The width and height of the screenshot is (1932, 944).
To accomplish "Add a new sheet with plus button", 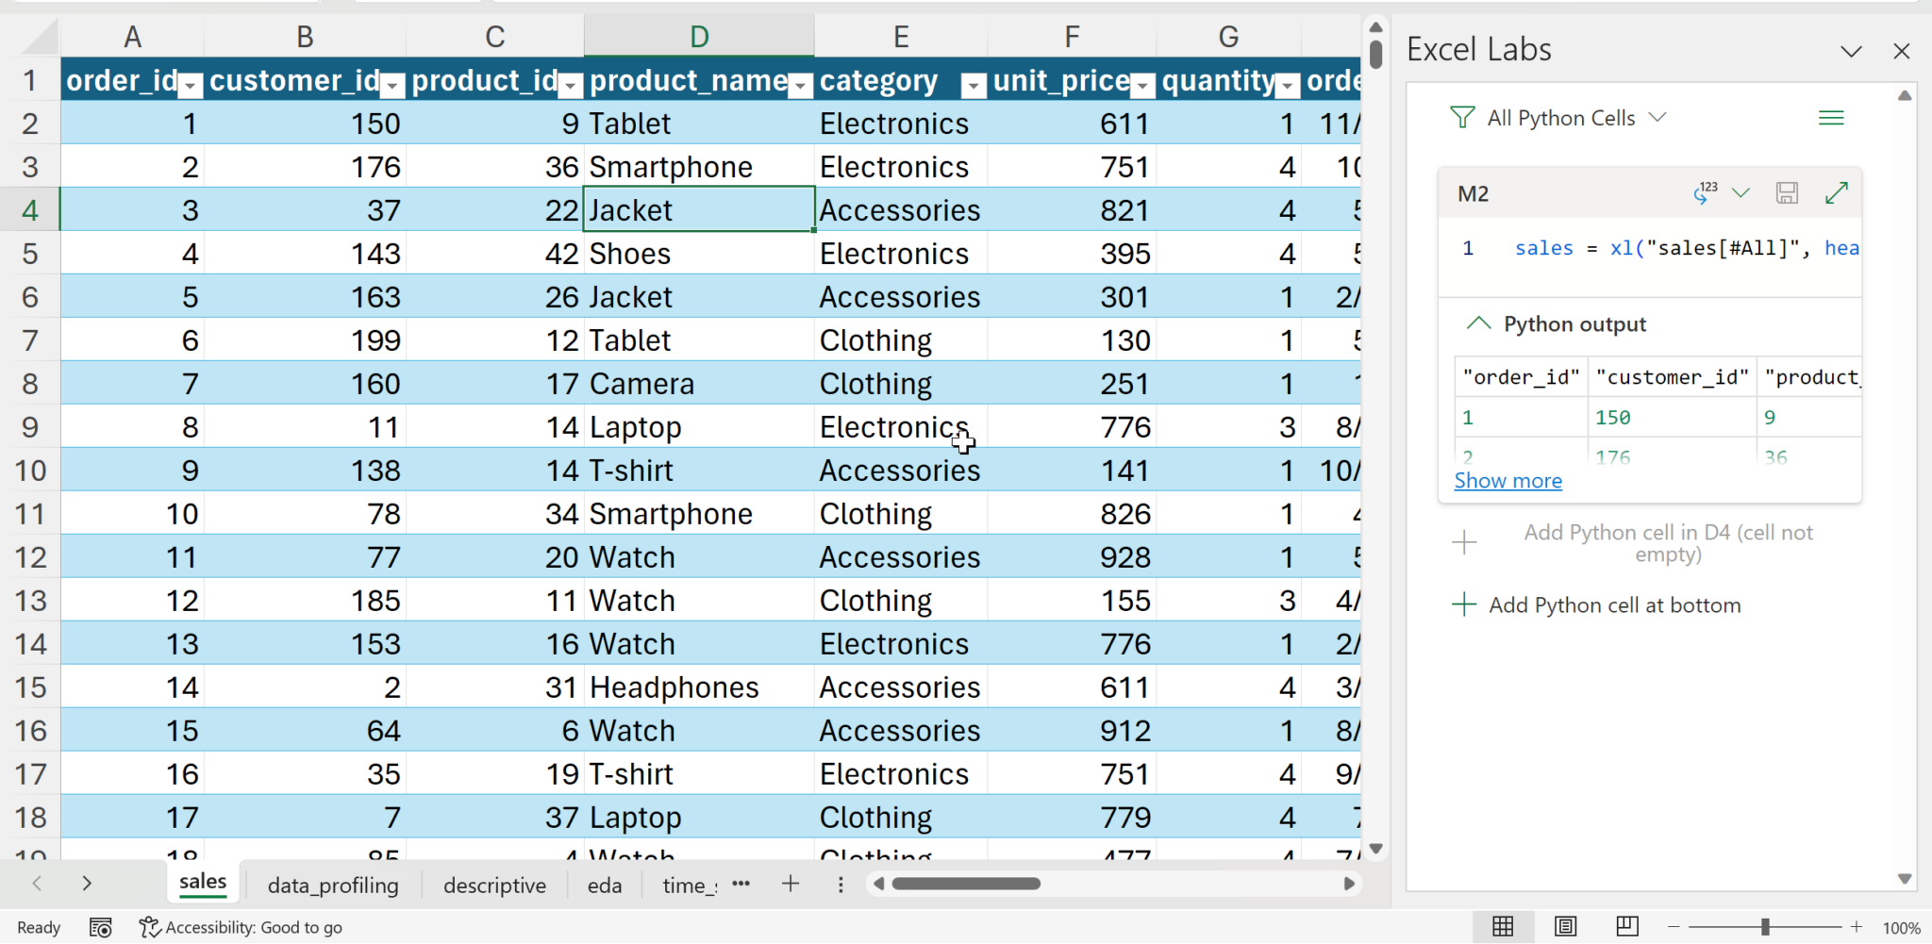I will (x=791, y=884).
